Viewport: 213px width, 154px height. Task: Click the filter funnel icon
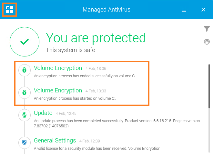click(x=207, y=29)
